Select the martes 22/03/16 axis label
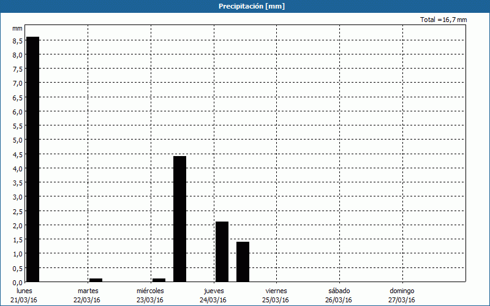 point(88,295)
